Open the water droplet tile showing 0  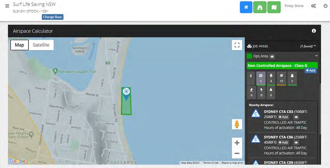point(271,92)
